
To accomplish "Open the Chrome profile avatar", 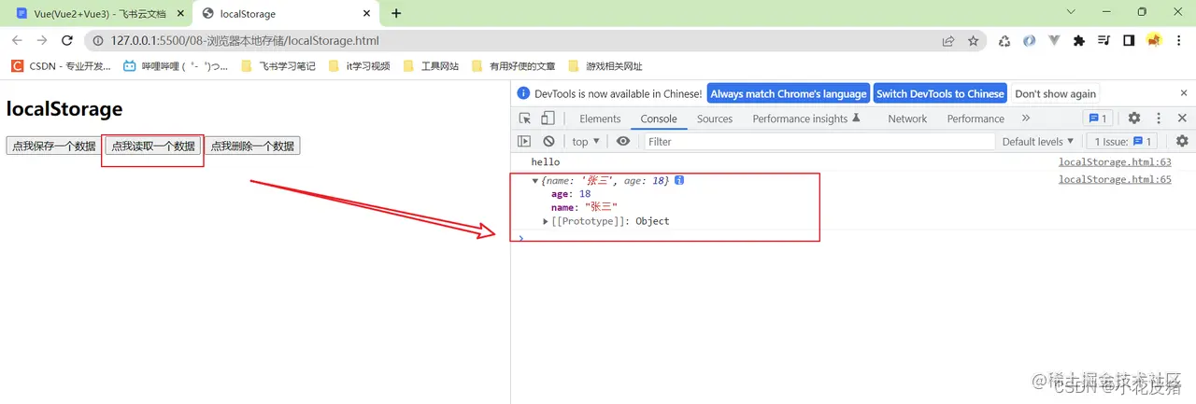I will click(1154, 41).
